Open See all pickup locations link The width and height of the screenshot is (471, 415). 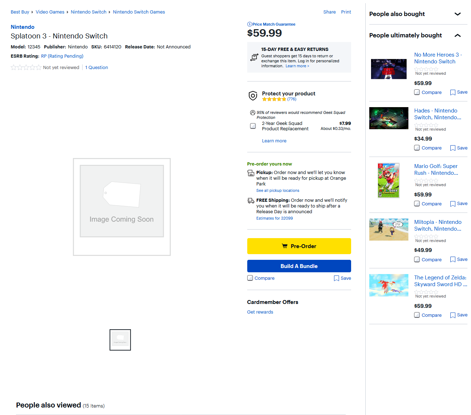(x=277, y=191)
